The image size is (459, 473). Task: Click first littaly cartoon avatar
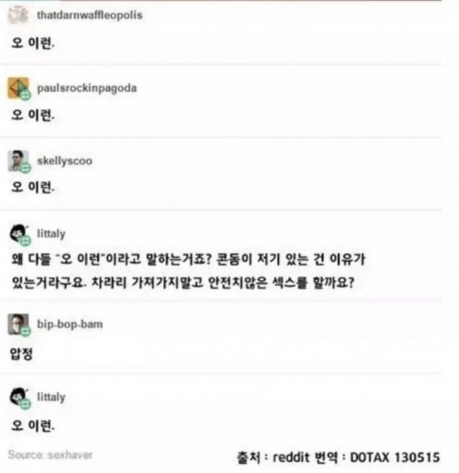[x=19, y=233]
